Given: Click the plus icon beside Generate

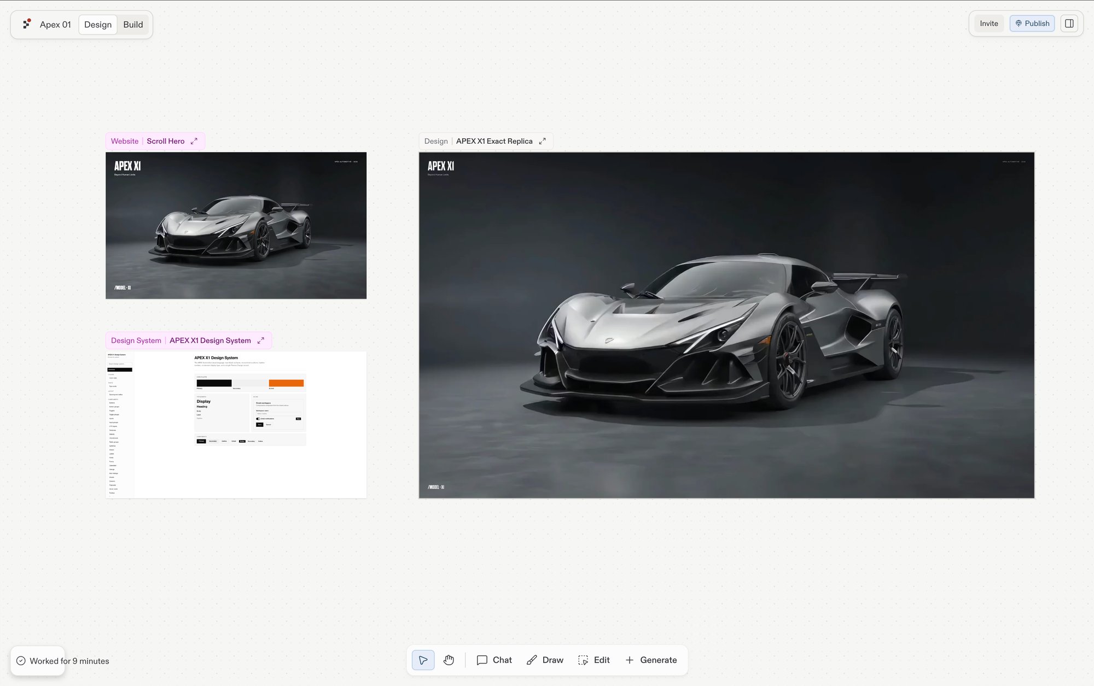Looking at the screenshot, I should (630, 660).
